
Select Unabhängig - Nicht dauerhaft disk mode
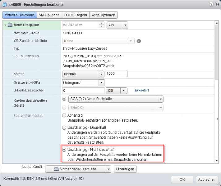[x=64, y=150]
